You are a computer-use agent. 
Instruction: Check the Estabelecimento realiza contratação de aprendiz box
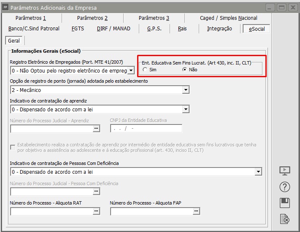13,148
